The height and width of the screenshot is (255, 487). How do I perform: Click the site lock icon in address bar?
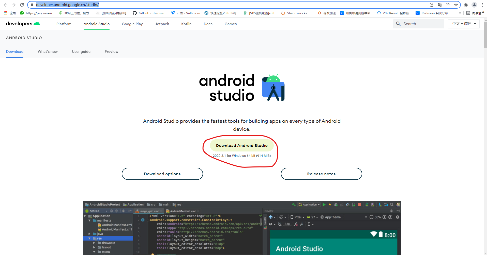coord(32,5)
